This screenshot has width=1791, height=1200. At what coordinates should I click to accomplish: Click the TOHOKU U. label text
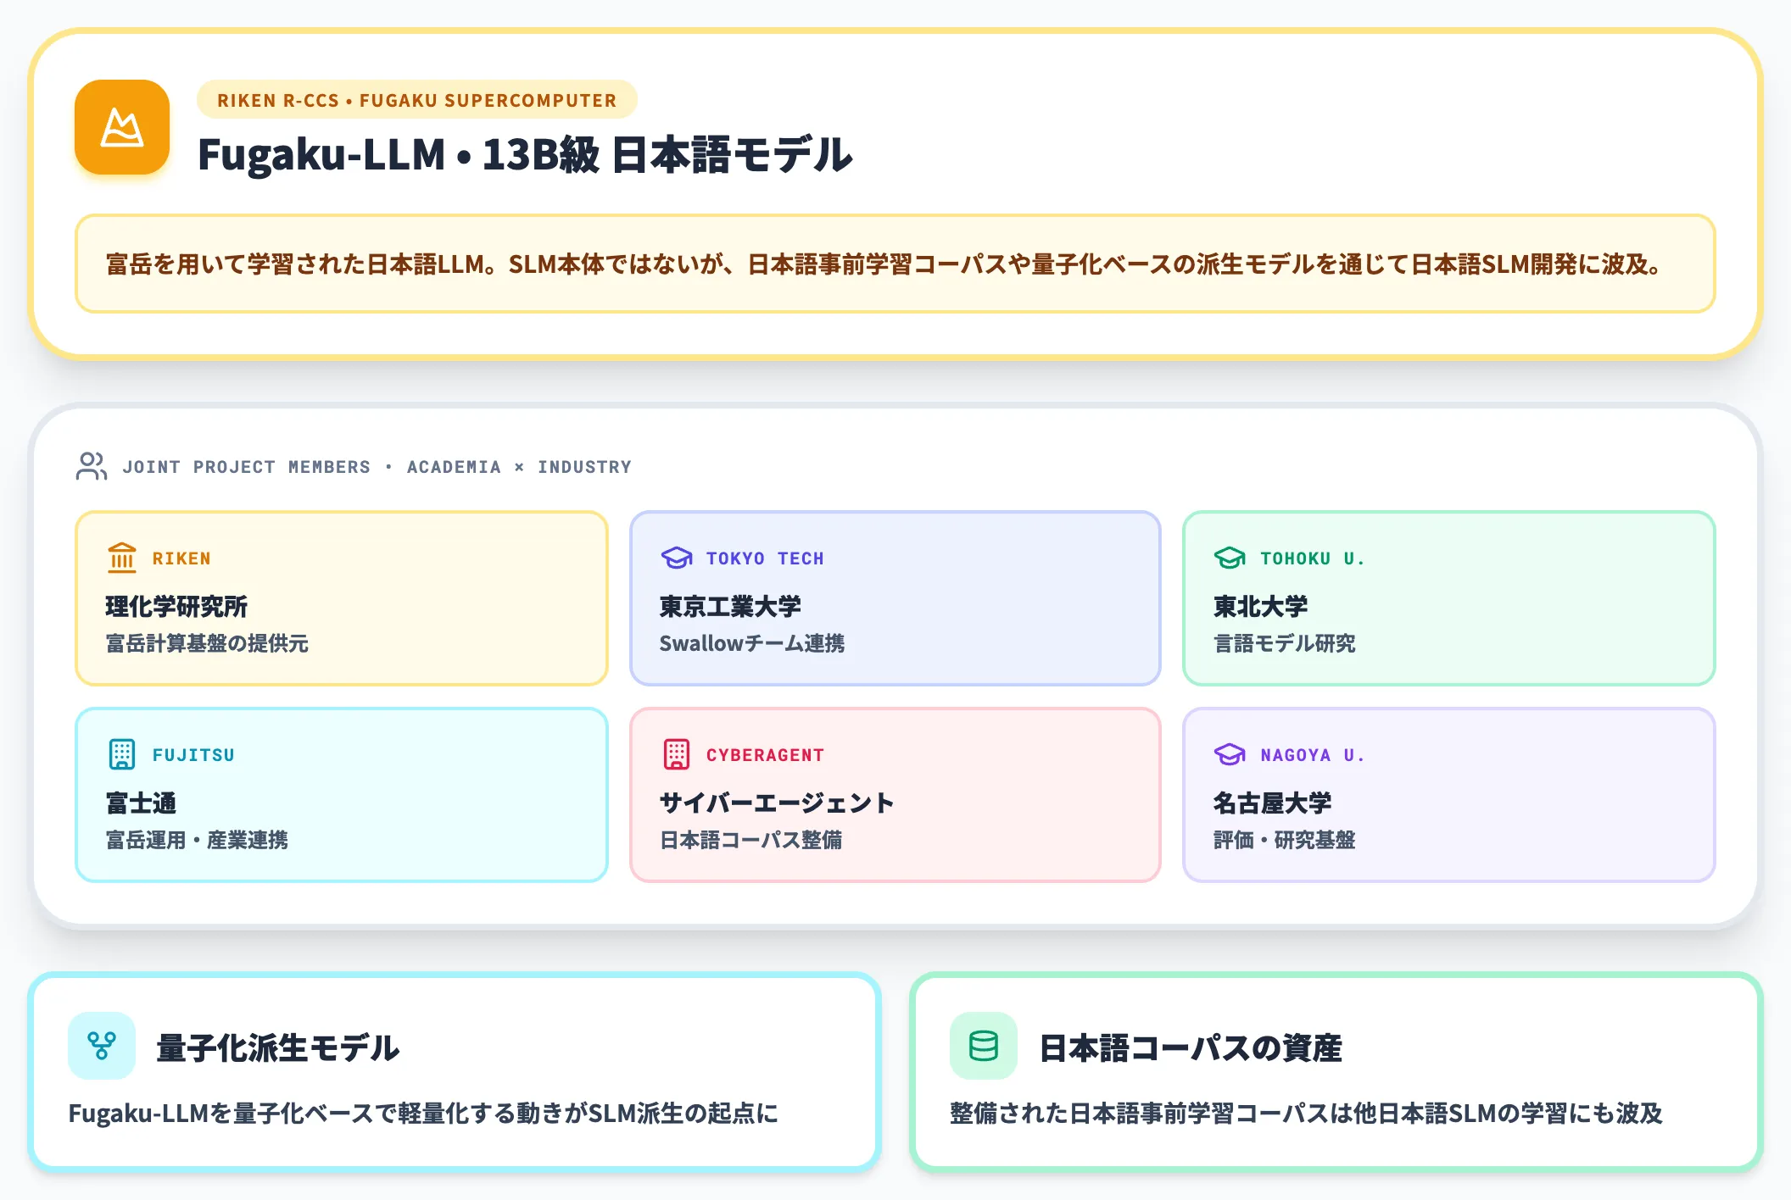click(x=1313, y=558)
